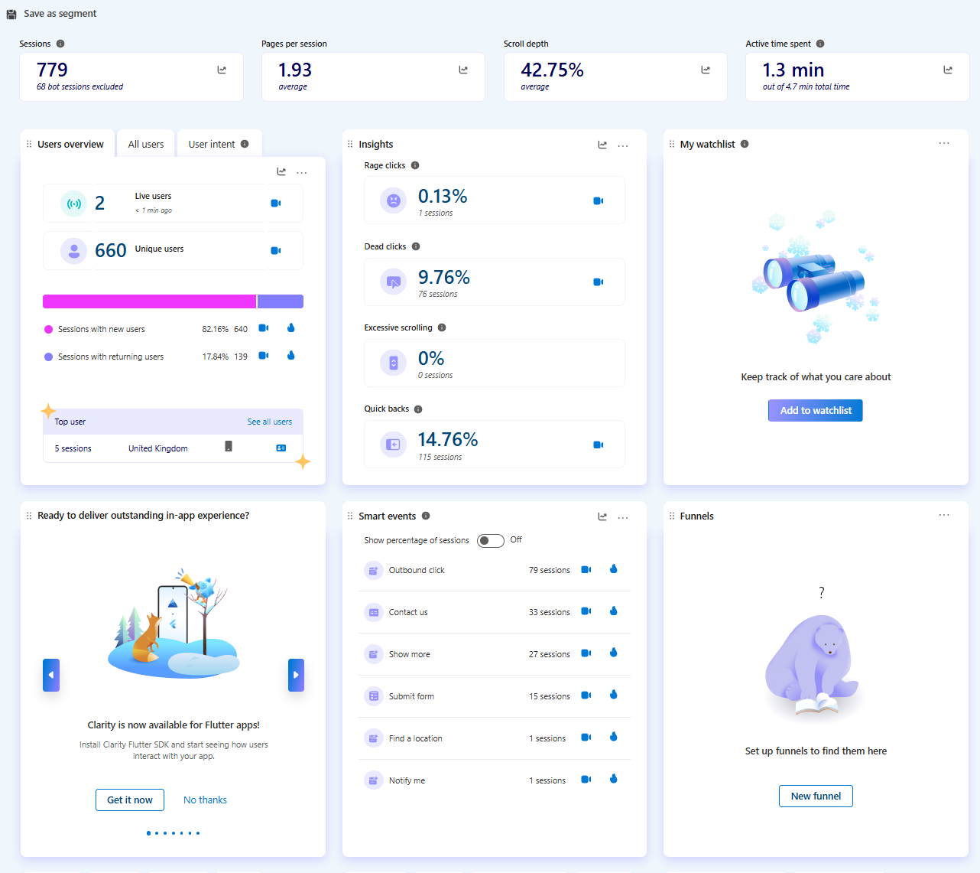Image resolution: width=980 pixels, height=873 pixels.
Task: Open recordings for Quick backs
Action: [x=598, y=444]
